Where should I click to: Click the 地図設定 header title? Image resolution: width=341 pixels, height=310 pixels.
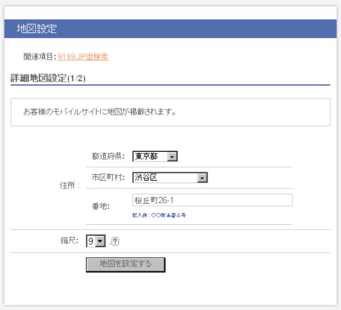pyautogui.click(x=37, y=29)
